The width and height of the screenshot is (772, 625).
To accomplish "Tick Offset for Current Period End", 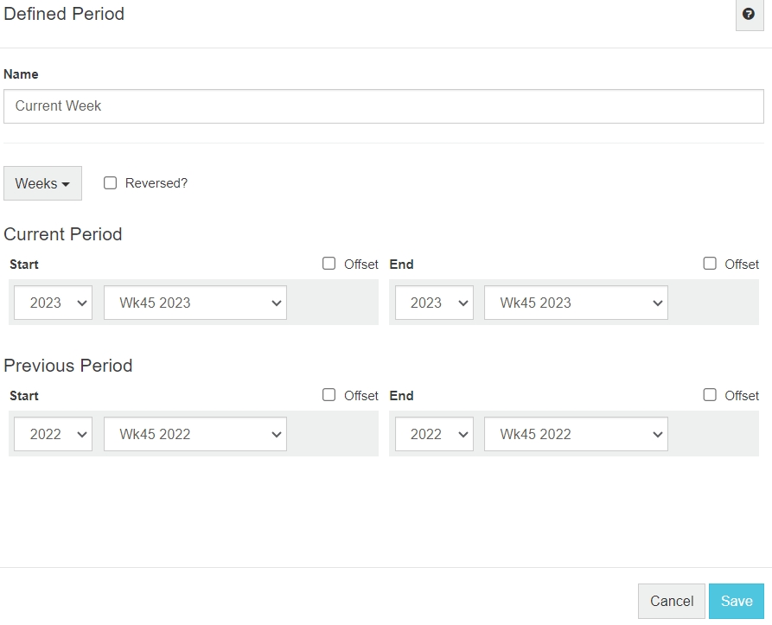I will pyautogui.click(x=710, y=264).
